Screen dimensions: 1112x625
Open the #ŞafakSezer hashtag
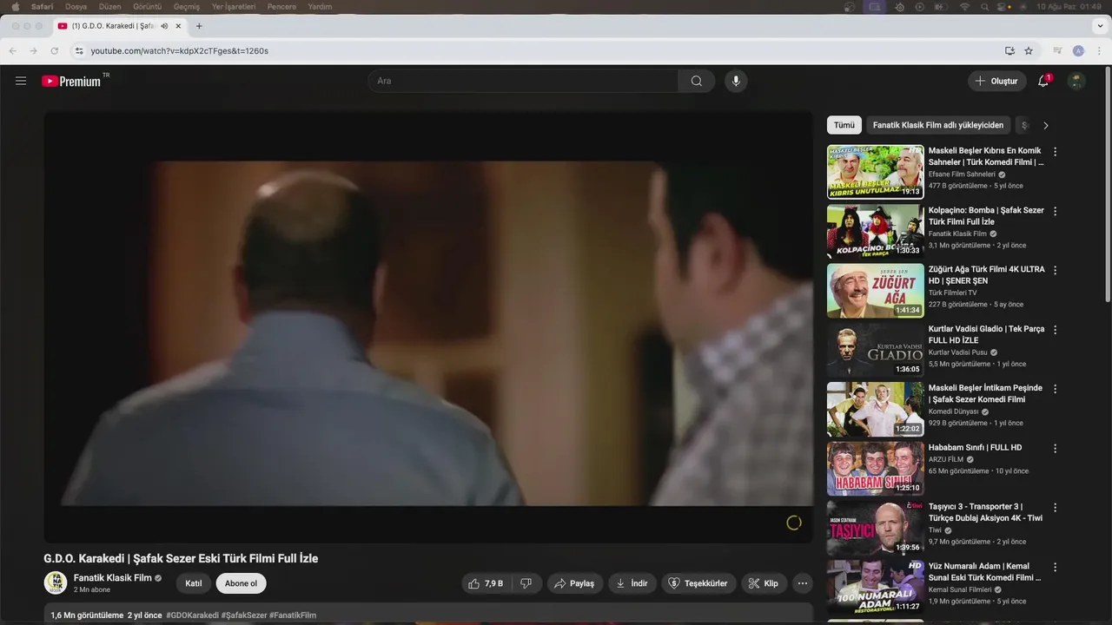point(244,615)
